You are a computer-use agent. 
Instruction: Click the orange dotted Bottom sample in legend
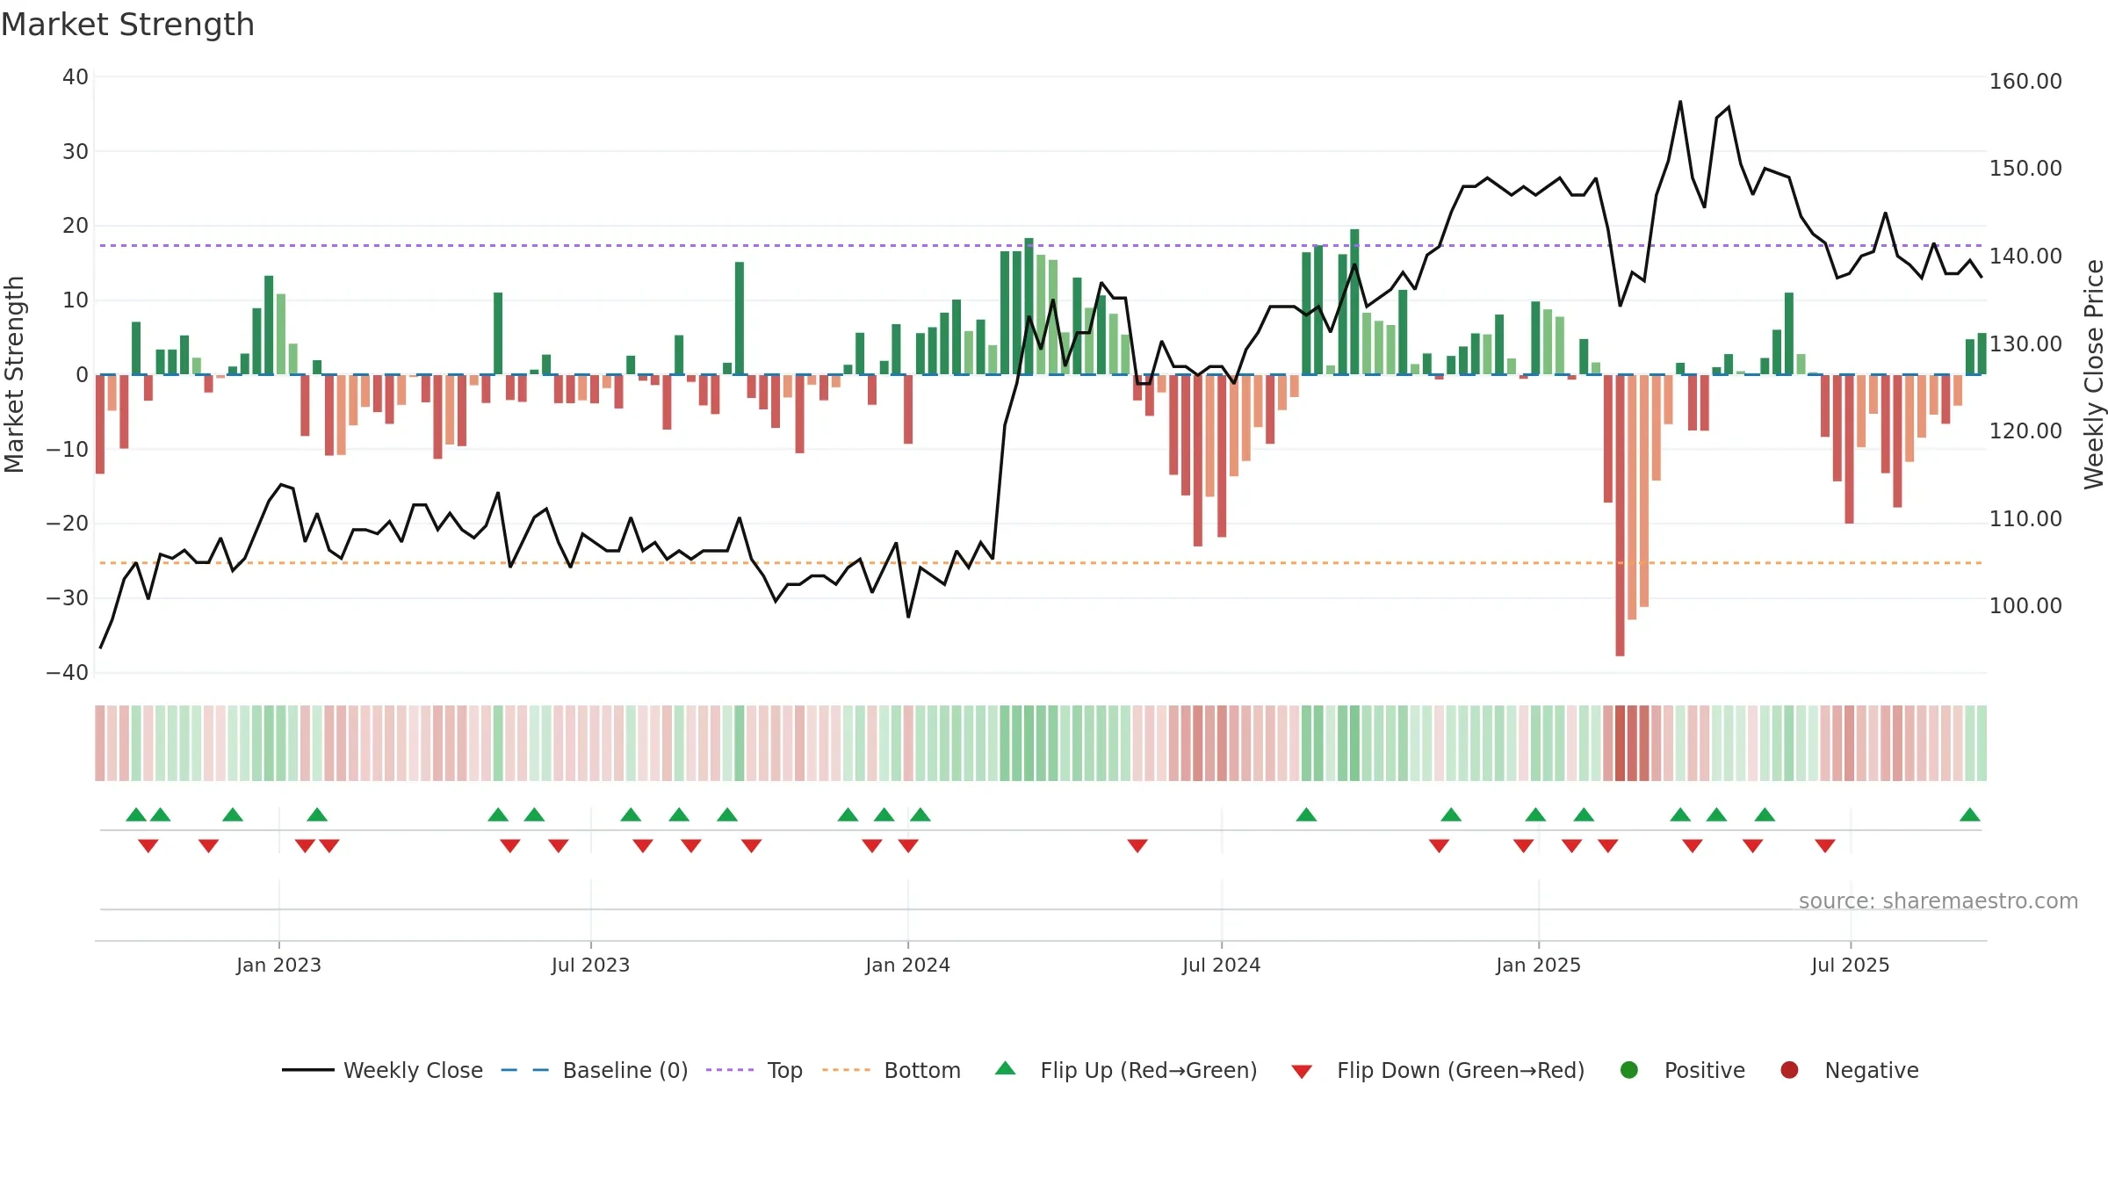847,1070
